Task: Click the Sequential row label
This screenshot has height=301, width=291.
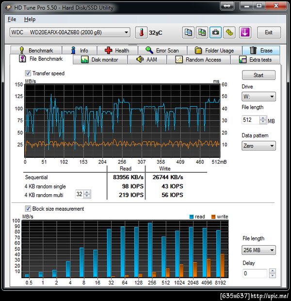Action: tap(36, 177)
